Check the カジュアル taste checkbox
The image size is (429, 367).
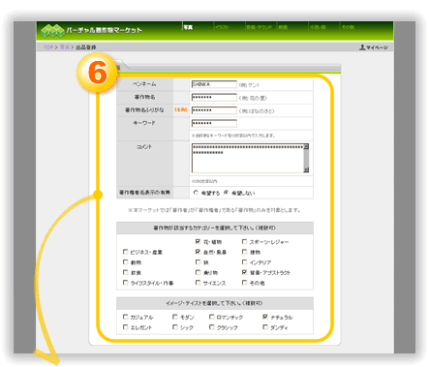tap(125, 317)
